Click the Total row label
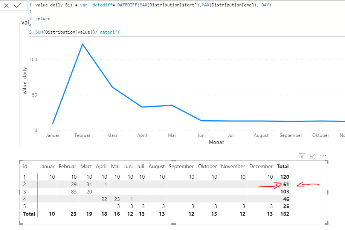The image size is (345, 230). (29, 214)
